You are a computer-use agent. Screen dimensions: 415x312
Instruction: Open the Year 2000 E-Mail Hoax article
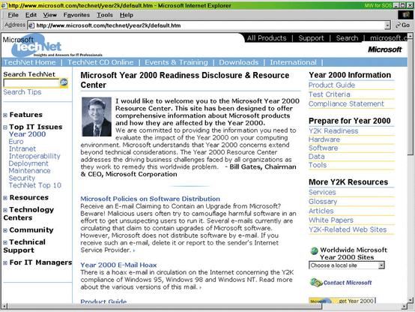118,265
